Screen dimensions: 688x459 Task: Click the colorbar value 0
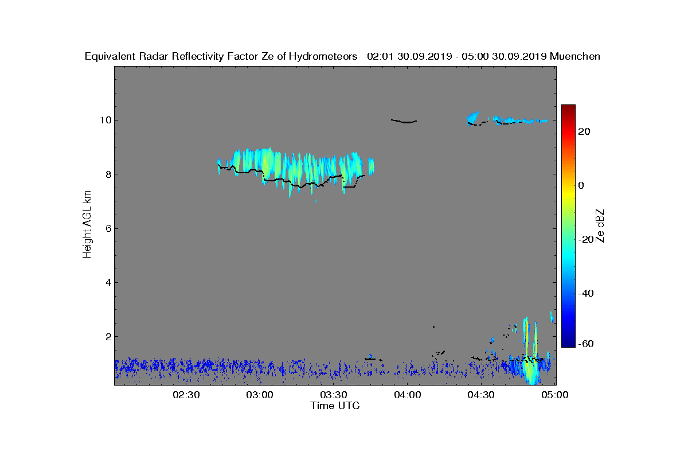pyautogui.click(x=582, y=185)
